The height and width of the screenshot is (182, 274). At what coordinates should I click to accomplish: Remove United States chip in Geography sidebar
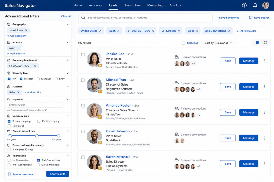click(x=26, y=30)
